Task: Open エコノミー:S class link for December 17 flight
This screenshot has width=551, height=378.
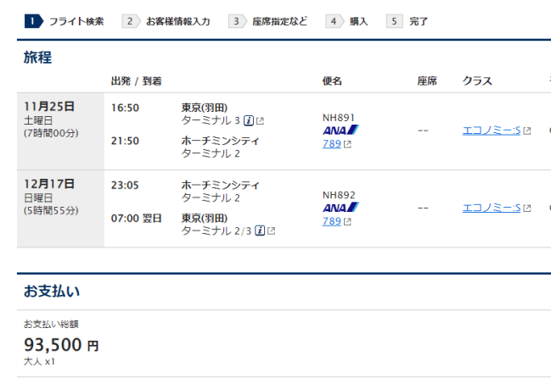Action: (491, 208)
